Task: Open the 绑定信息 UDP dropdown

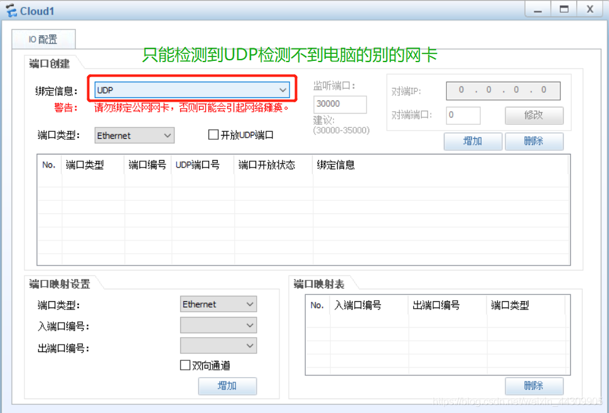Action: tap(192, 90)
